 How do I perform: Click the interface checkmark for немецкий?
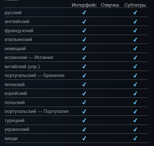coord(84,49)
